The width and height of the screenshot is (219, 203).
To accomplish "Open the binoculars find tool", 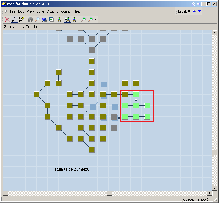I will click(30, 19).
